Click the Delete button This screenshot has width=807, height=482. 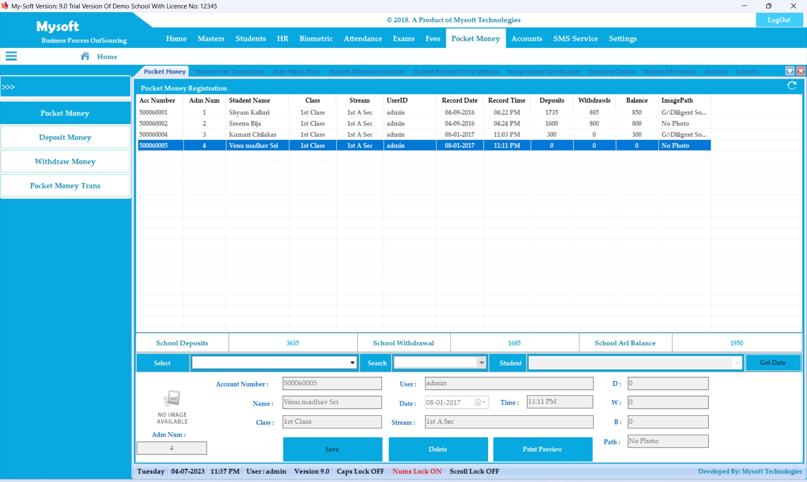438,449
